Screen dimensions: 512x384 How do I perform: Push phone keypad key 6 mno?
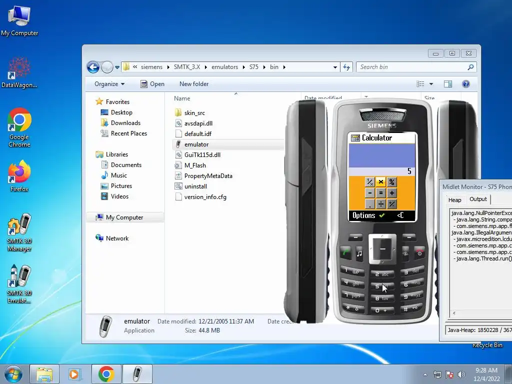(x=412, y=283)
